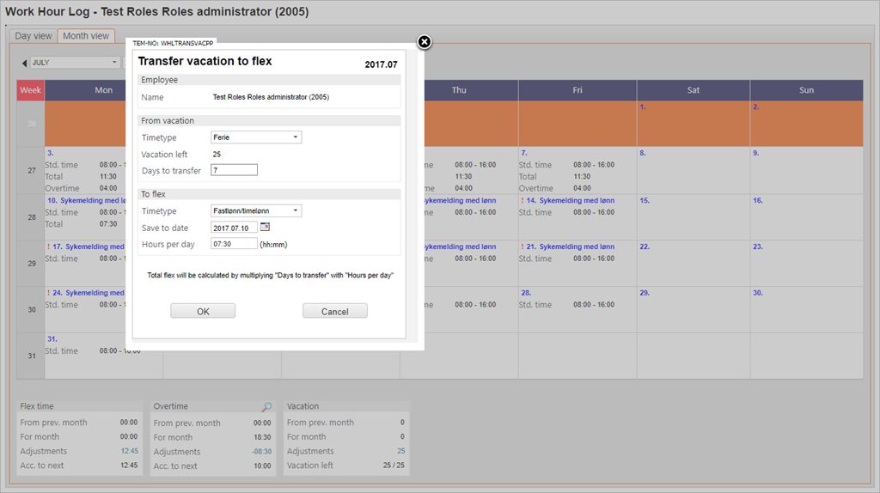
Task: Click Vacation adjustments value 25
Action: point(400,451)
